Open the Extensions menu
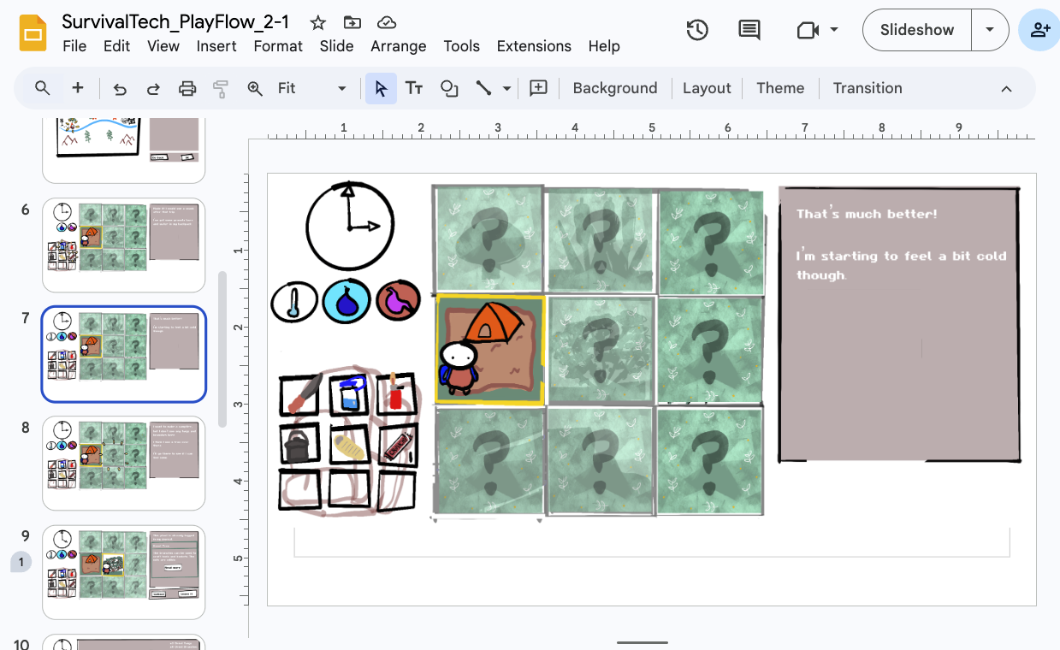1060x650 pixels. 534,46
